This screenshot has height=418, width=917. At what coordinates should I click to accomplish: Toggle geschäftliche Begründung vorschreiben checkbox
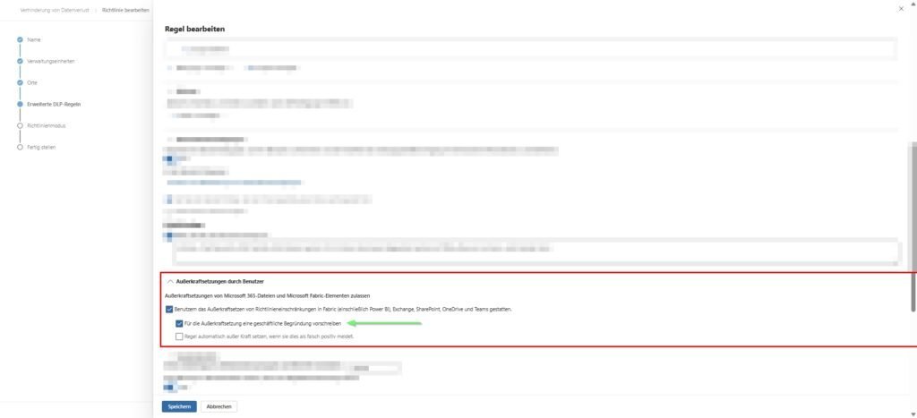coord(179,323)
